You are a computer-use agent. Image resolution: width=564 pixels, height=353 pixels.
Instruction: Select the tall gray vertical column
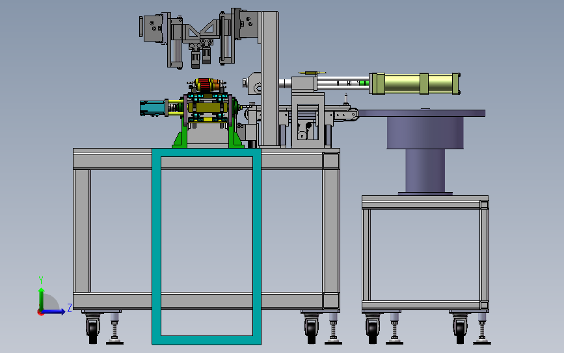click(x=270, y=79)
